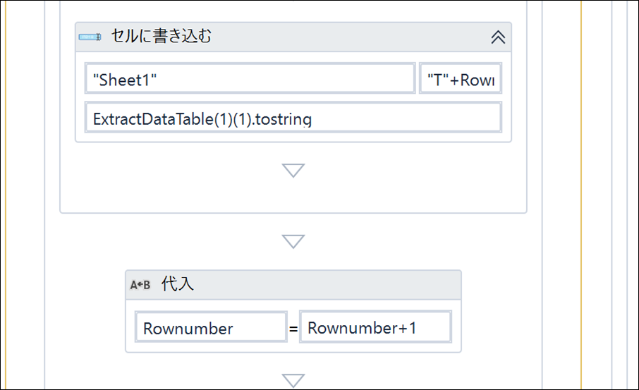Viewport: 639px width, 390px height.
Task: Select the "T"+Rown cell range field
Action: click(461, 78)
